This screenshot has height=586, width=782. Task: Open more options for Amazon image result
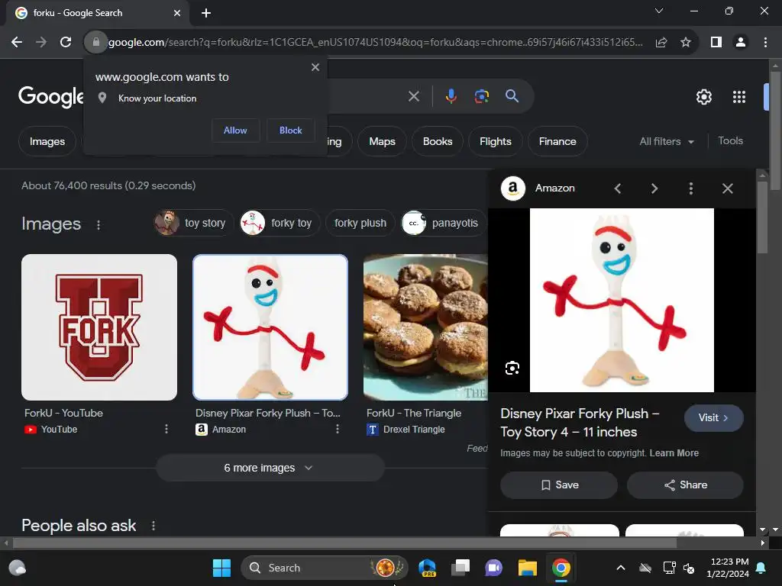[337, 429]
